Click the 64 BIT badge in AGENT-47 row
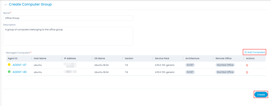This screenshot has width=271, height=106. pyautogui.click(x=190, y=65)
